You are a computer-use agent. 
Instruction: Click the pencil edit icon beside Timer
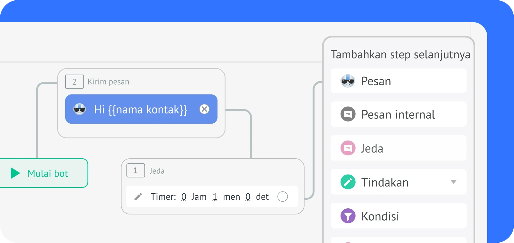[138, 197]
